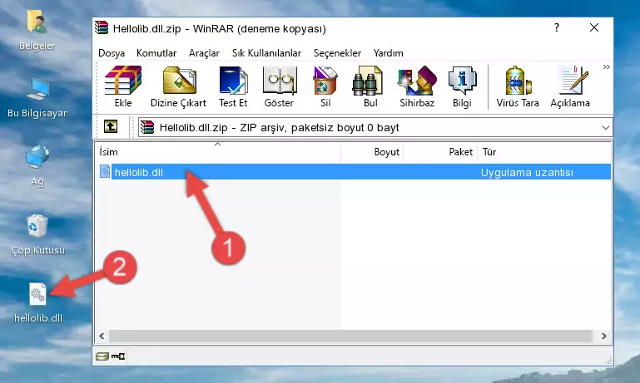Open the Seçenekler menu

coord(337,53)
